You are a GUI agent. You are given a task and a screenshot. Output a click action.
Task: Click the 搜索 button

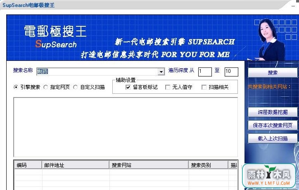click(273, 73)
